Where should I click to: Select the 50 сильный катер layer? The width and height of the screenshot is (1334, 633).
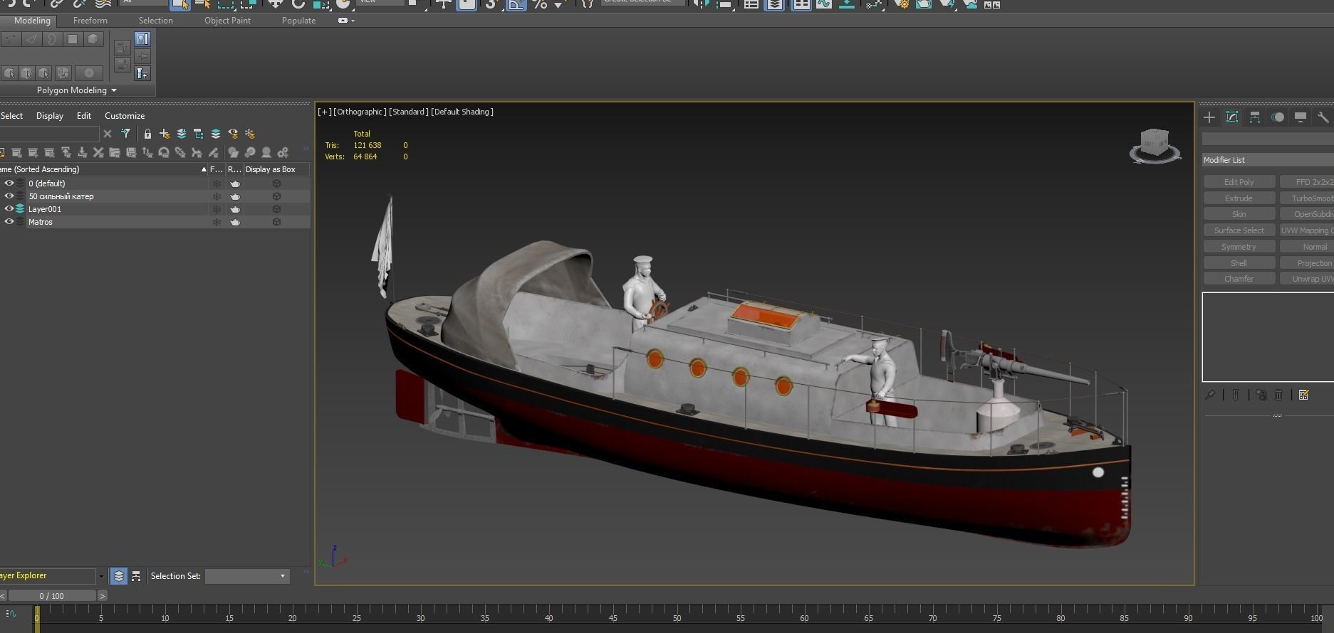(61, 196)
